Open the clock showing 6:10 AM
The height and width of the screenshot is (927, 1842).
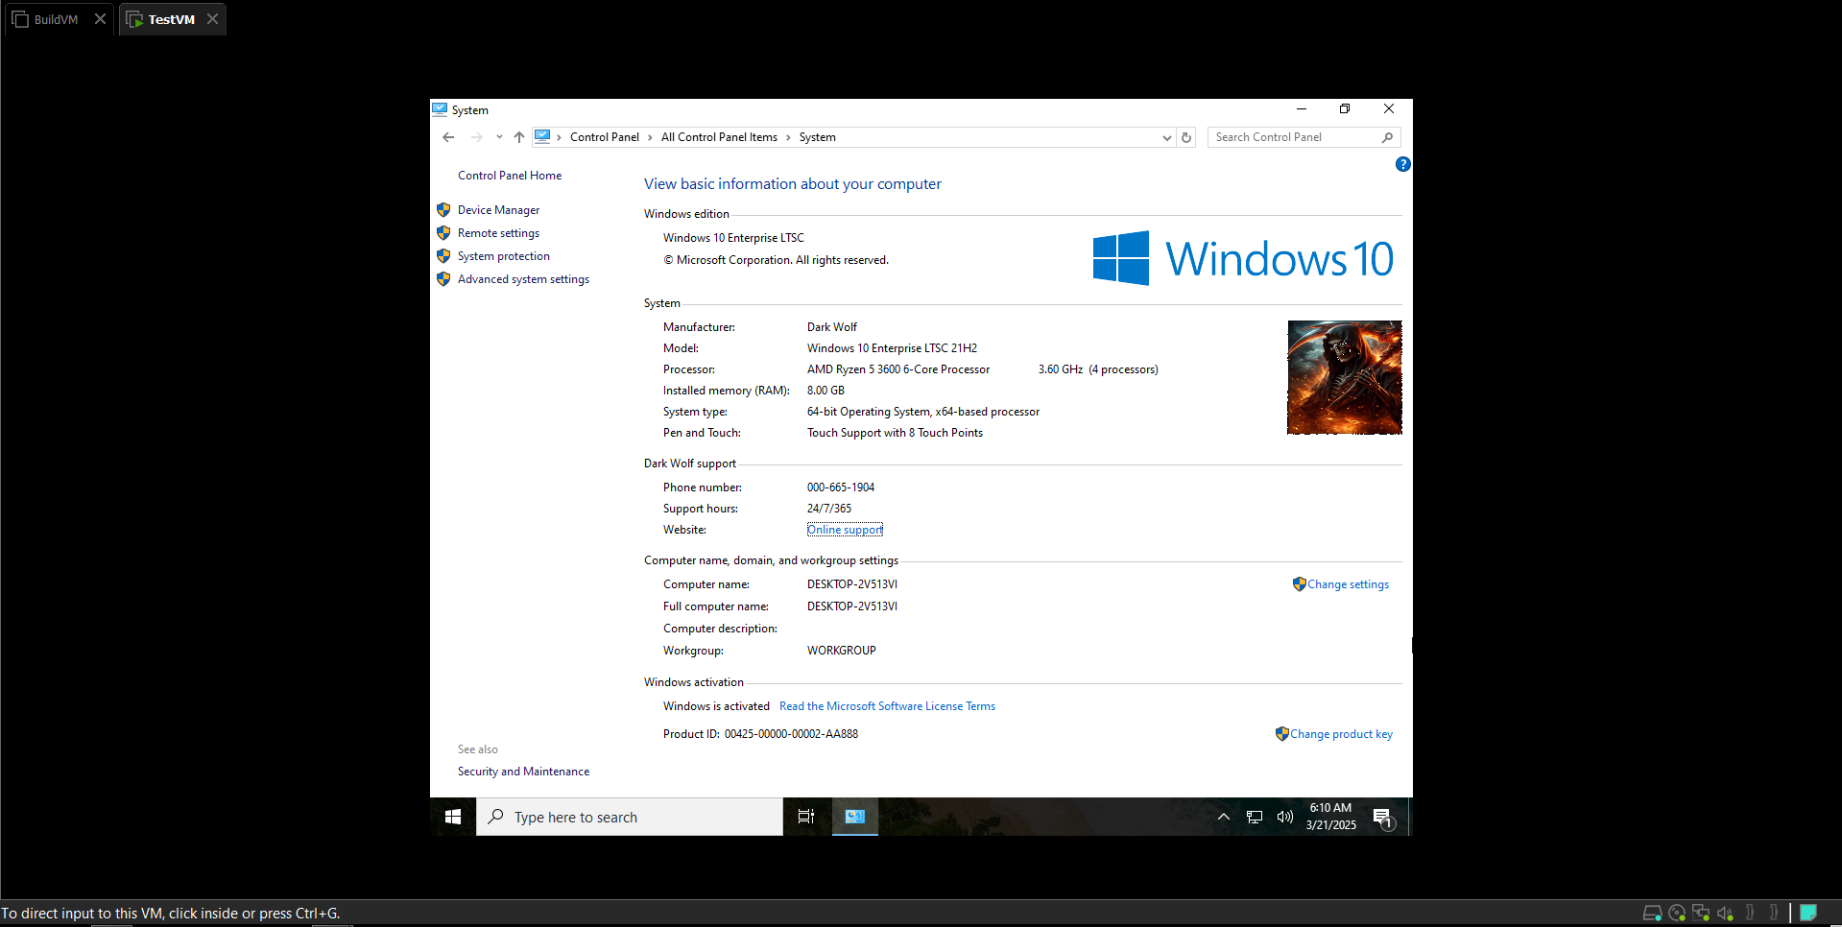pos(1330,817)
